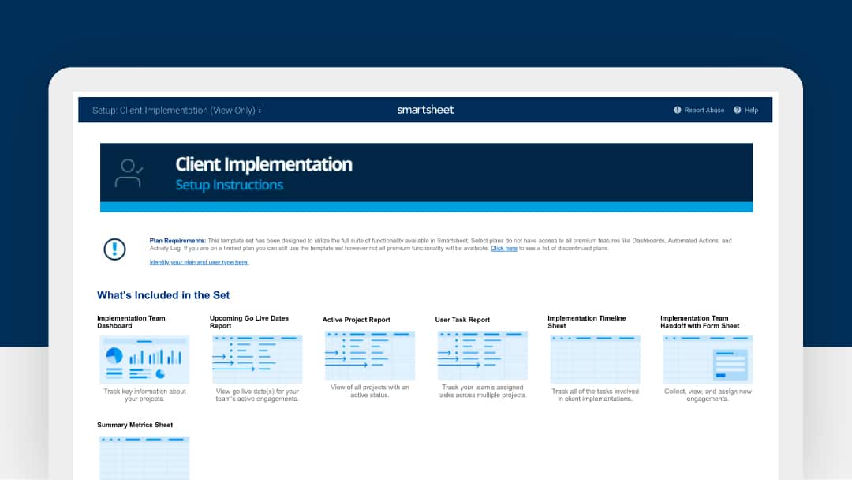The image size is (852, 480).
Task: Click 'Collect, view, and assign new engagements' caption
Action: pyautogui.click(x=708, y=395)
